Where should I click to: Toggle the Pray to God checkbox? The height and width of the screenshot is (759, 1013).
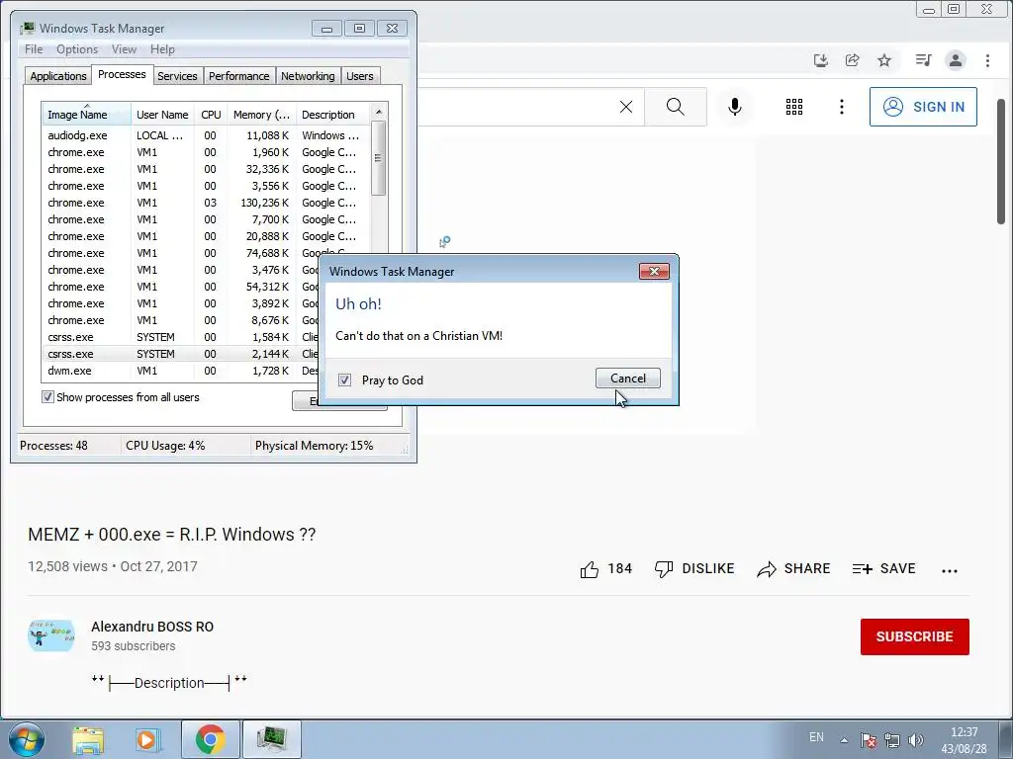345,380
